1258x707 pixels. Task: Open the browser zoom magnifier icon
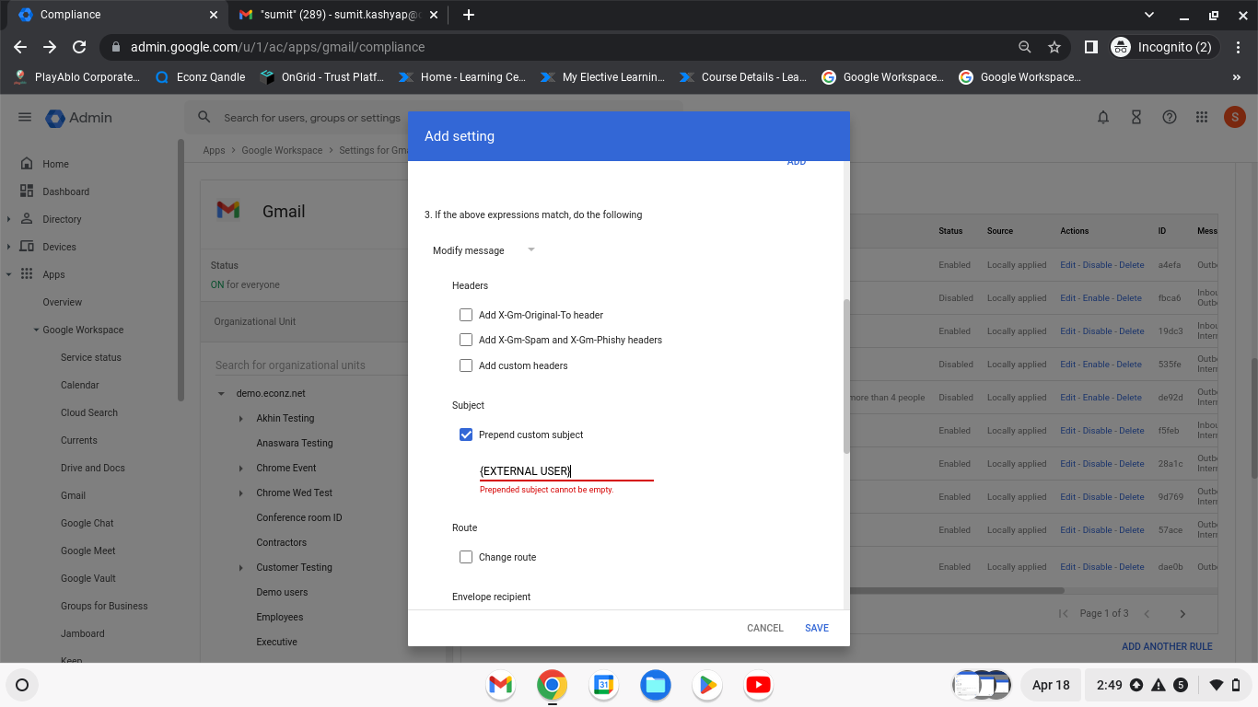pos(1025,47)
